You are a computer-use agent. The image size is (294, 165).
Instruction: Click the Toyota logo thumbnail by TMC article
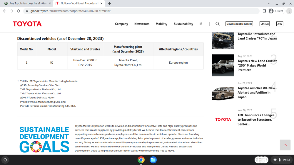coord(223,119)
